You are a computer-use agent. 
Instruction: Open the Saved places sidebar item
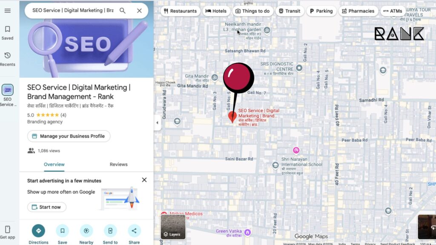pyautogui.click(x=8, y=33)
